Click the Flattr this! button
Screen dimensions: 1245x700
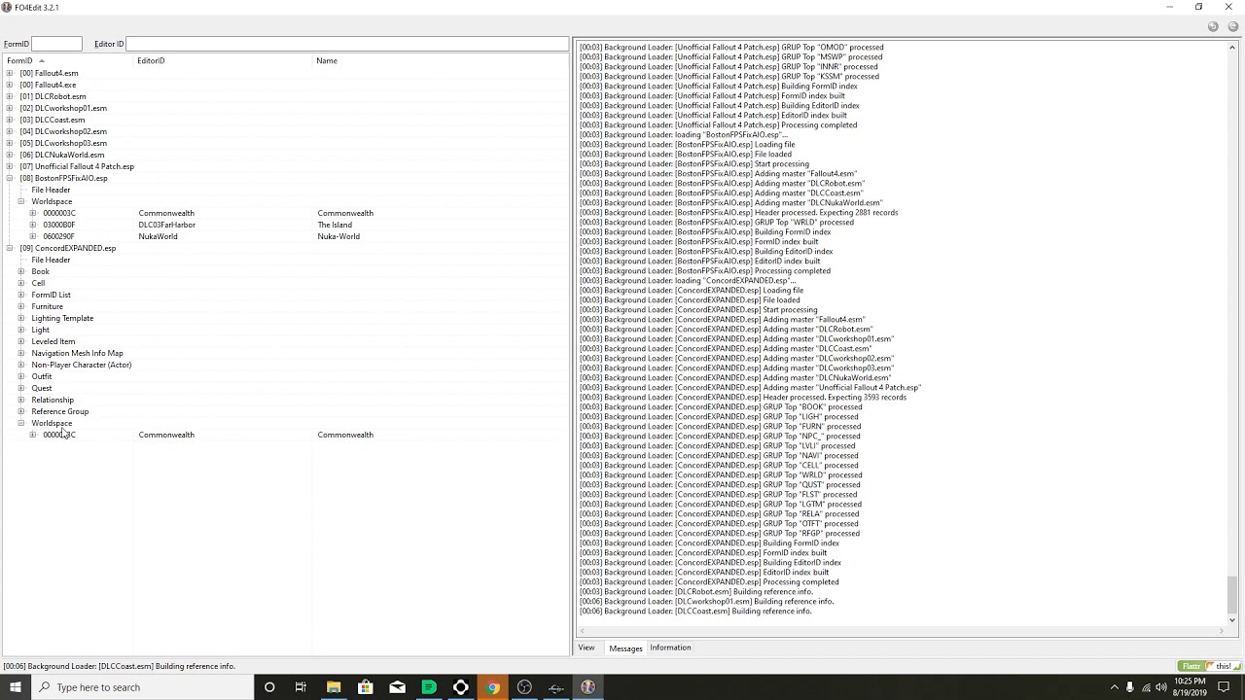(x=1209, y=666)
